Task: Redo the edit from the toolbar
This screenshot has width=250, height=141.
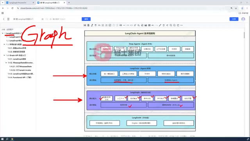Action: click(x=156, y=25)
